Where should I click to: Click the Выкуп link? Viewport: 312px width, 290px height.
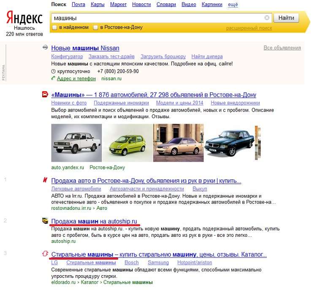pos(200,189)
